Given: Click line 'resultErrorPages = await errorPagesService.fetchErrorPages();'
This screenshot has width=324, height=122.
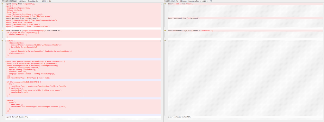Looking at the screenshot, I should click(x=38, y=86).
